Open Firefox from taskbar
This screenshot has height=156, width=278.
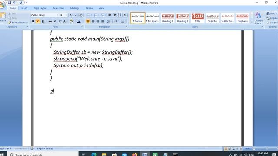pos(135,154)
